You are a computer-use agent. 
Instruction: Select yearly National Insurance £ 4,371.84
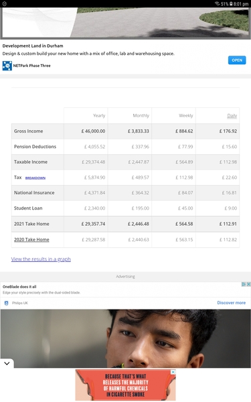95,192
